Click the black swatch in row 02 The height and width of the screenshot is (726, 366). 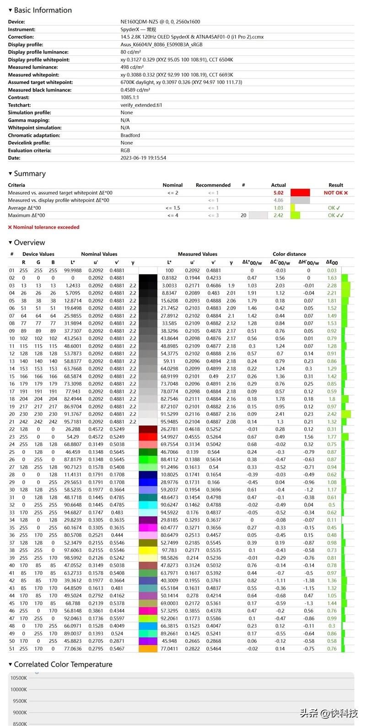[x=148, y=278]
